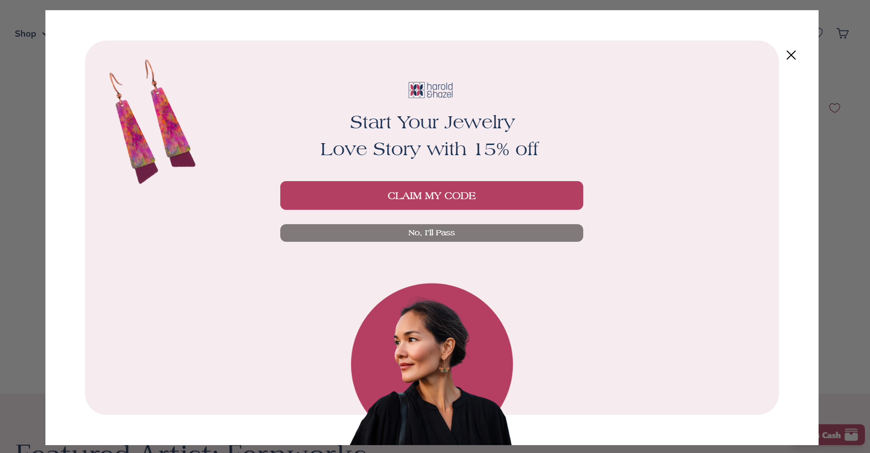Image resolution: width=870 pixels, height=453 pixels.
Task: Click the Start Your Jewelry headline
Action: coord(432,122)
